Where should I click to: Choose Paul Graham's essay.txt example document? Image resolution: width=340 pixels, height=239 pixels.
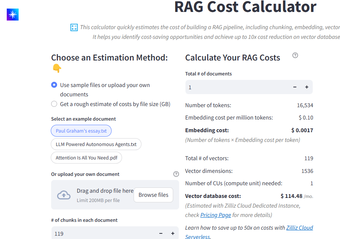(81, 131)
